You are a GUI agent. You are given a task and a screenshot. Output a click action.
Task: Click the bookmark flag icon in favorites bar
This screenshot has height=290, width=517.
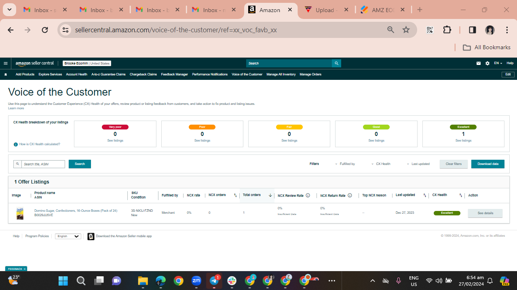click(x=6, y=75)
